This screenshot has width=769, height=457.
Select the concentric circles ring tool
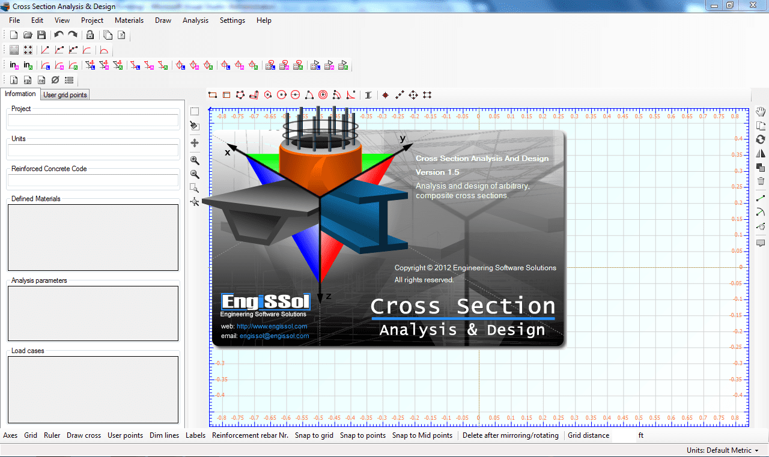[x=323, y=95]
